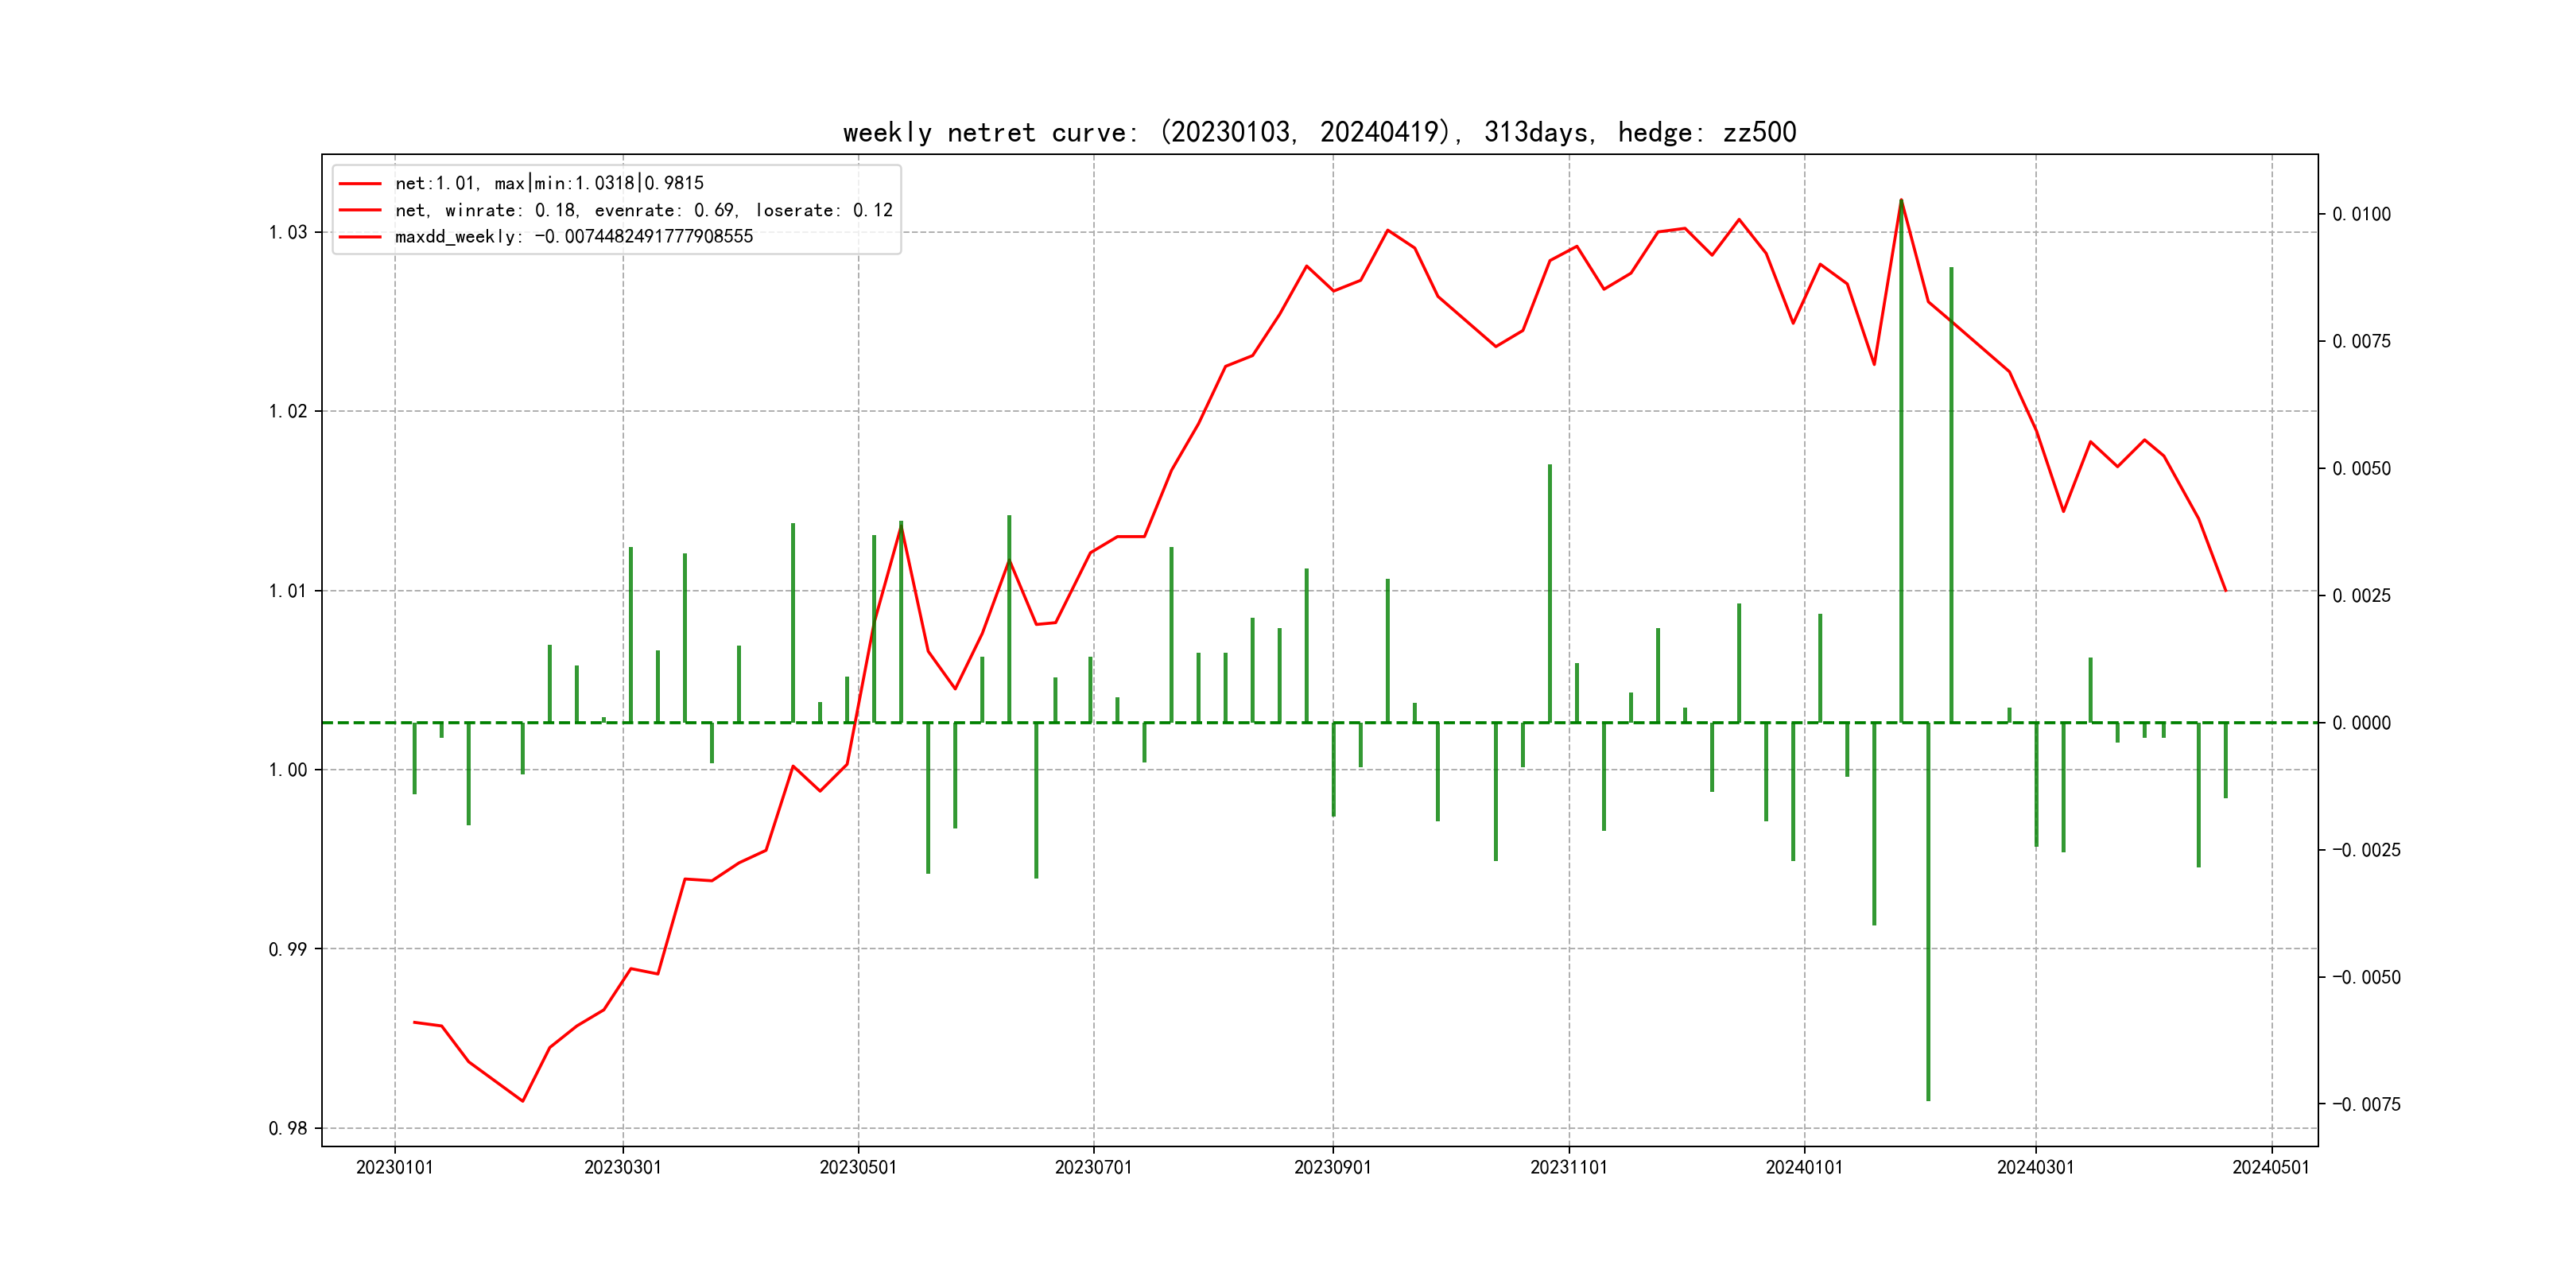
Task: Click the 20240501 x-axis date label
Action: (x=2271, y=1167)
